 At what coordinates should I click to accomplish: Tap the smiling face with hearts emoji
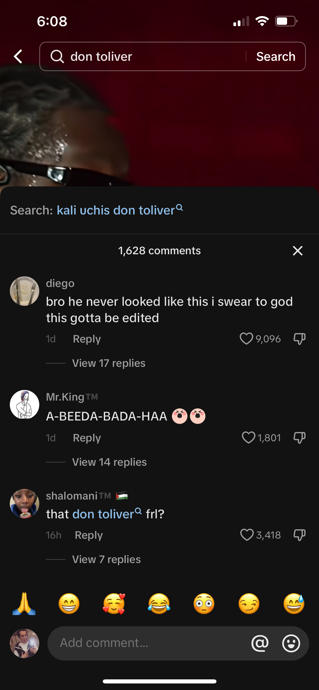pyautogui.click(x=114, y=603)
